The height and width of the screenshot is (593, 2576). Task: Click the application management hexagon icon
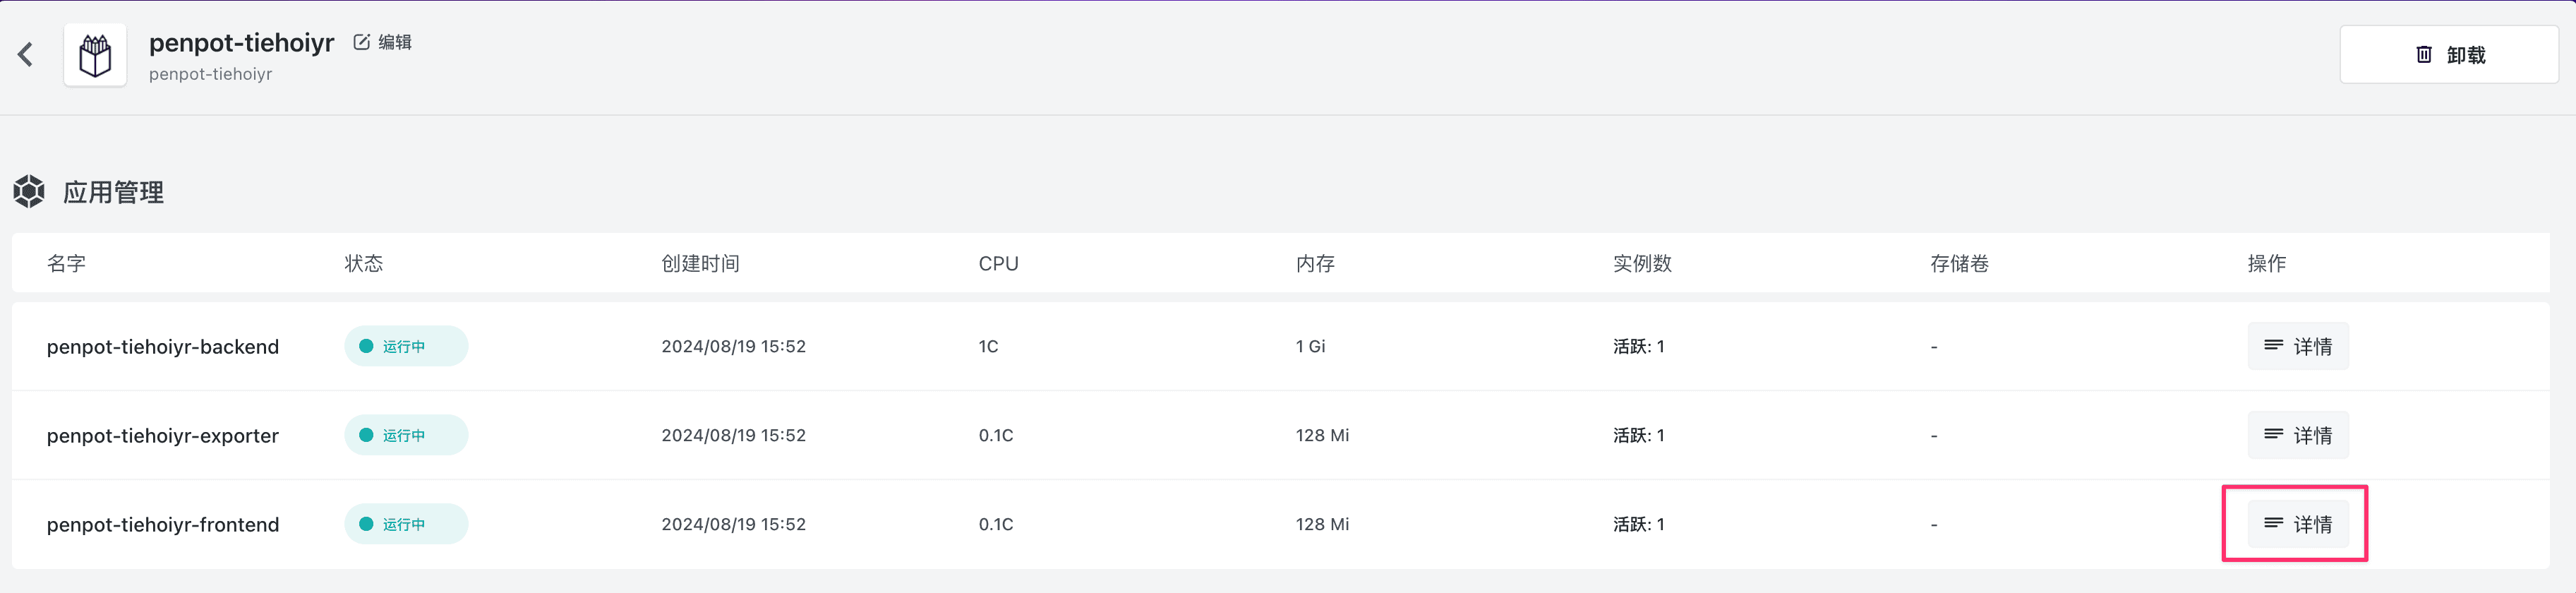coord(29,191)
